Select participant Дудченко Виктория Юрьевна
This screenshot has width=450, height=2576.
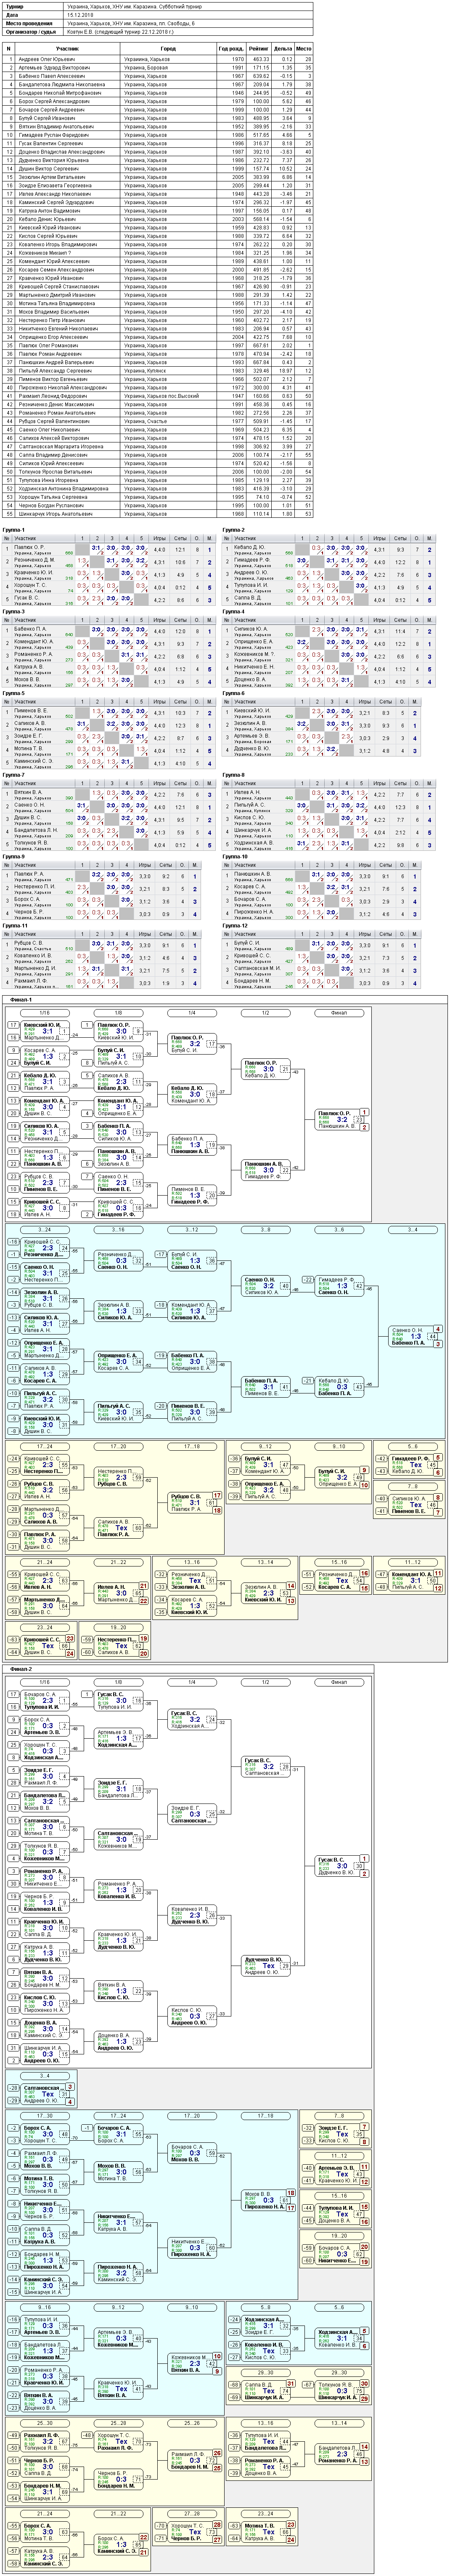(x=53, y=160)
